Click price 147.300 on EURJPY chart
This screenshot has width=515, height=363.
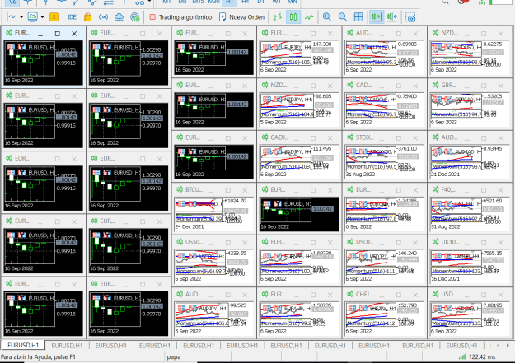click(x=321, y=44)
